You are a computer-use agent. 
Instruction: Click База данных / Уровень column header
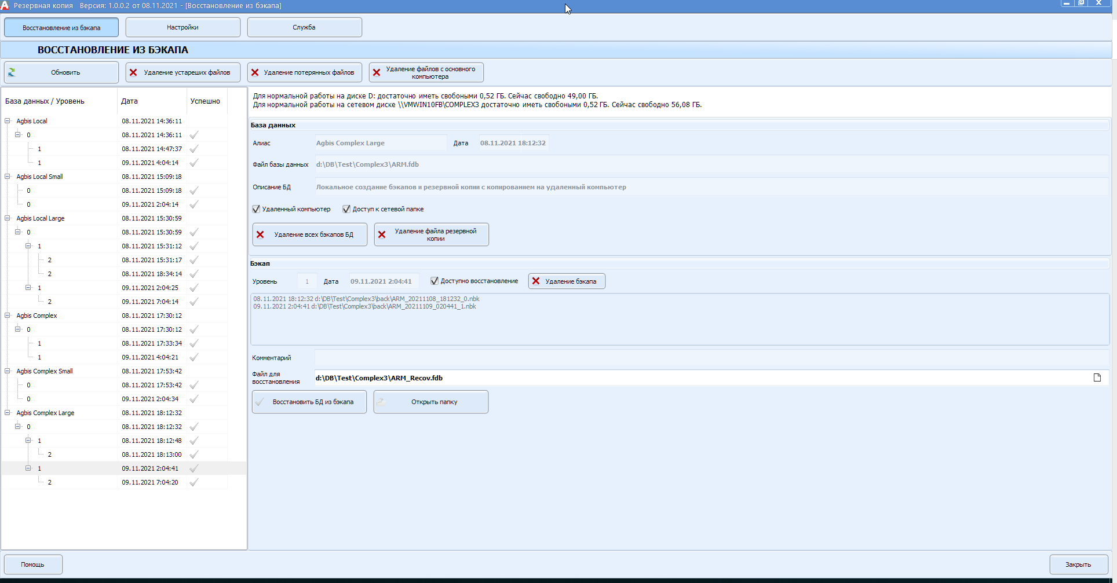(x=60, y=101)
